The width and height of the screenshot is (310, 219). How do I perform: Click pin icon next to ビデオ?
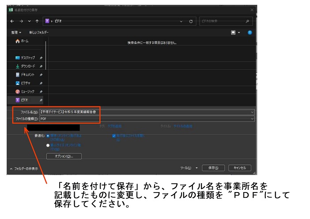pyautogui.click(x=41, y=100)
